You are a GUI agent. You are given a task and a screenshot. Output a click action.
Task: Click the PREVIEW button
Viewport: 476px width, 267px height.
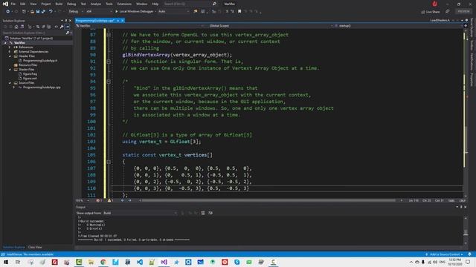pyautogui.click(x=463, y=12)
